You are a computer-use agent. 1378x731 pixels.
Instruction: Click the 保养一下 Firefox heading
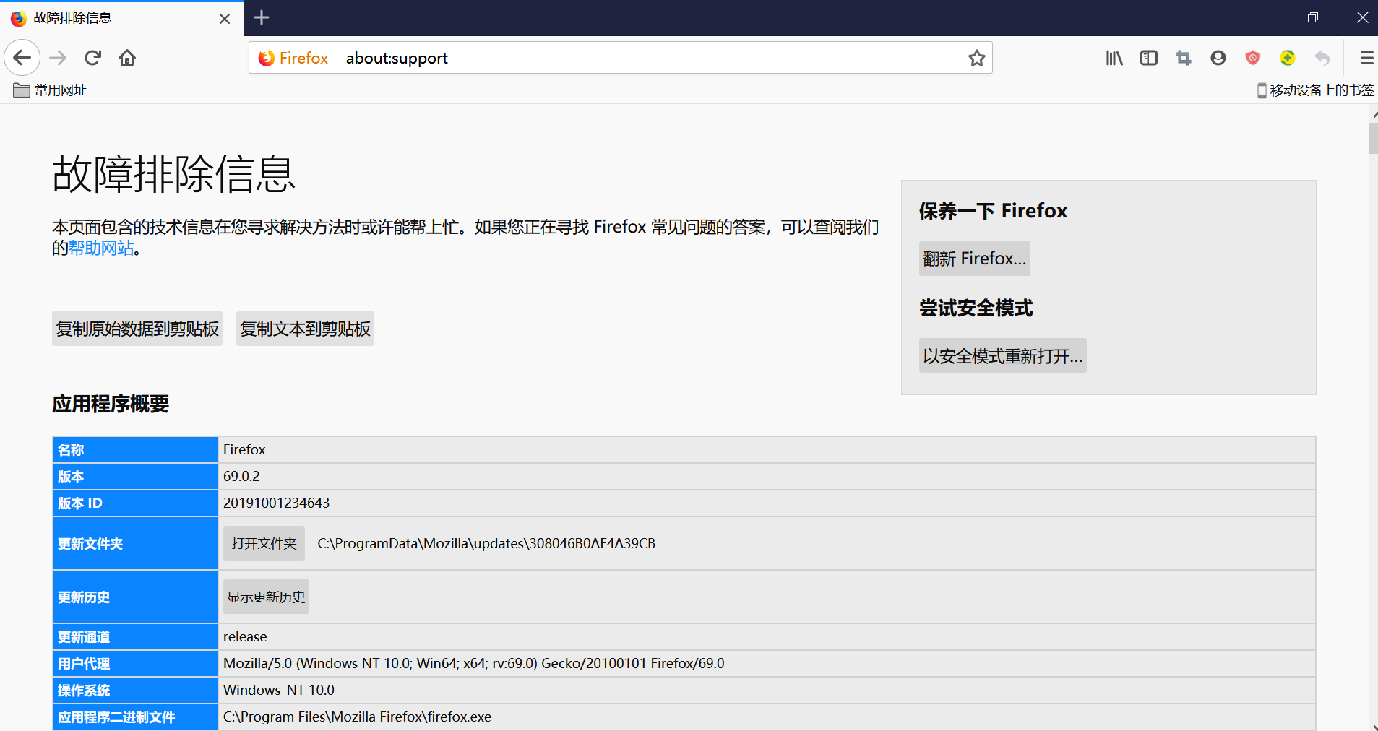993,211
